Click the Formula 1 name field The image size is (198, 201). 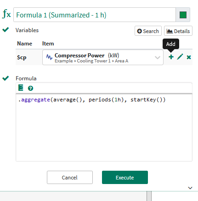coord(95,15)
